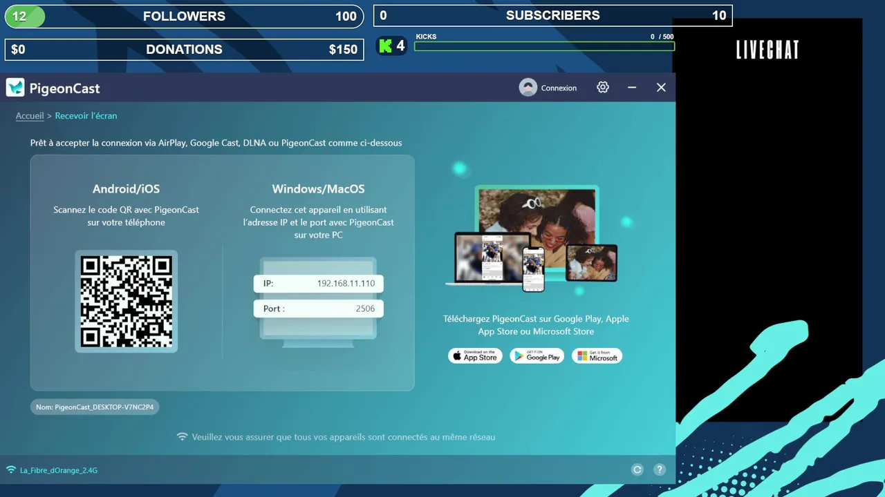This screenshot has width=885, height=497.
Task: Click the Followers progress bar
Action: pyautogui.click(x=184, y=17)
